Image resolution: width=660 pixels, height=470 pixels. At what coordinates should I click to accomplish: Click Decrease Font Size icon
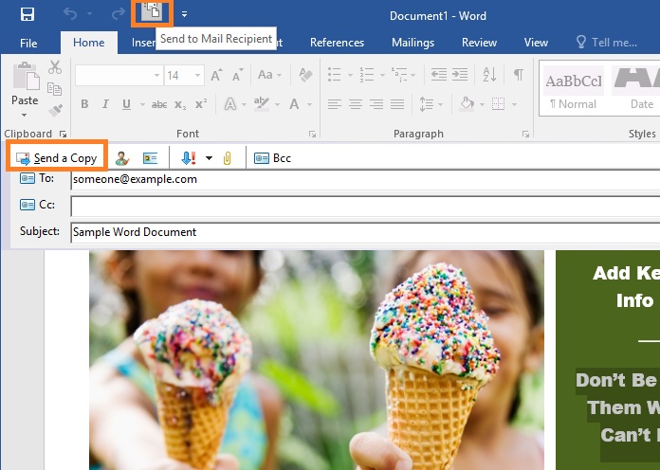[238, 75]
